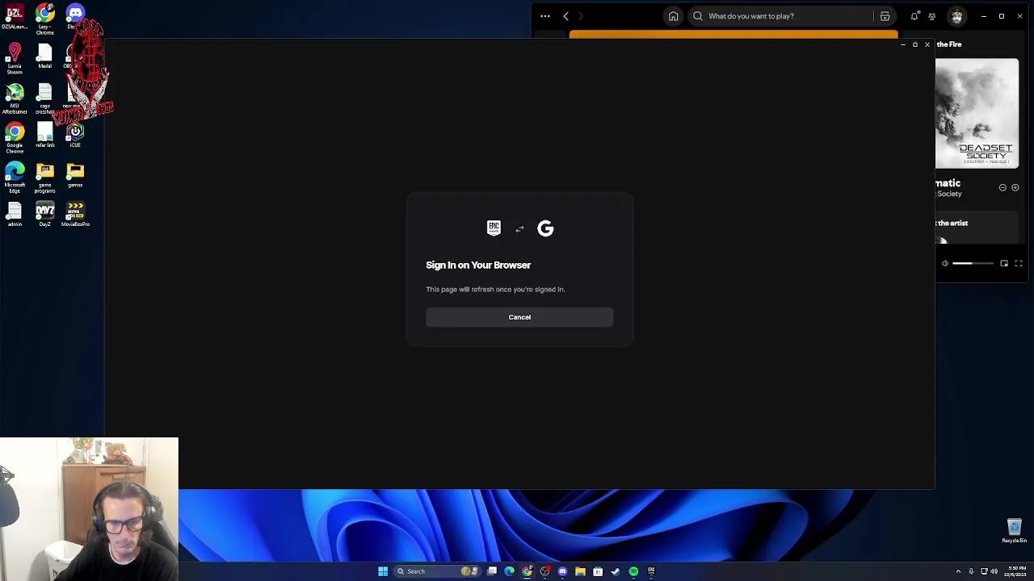Select MovieBoxPro desktop icon
Screen dimensions: 1034x581
coord(75,215)
